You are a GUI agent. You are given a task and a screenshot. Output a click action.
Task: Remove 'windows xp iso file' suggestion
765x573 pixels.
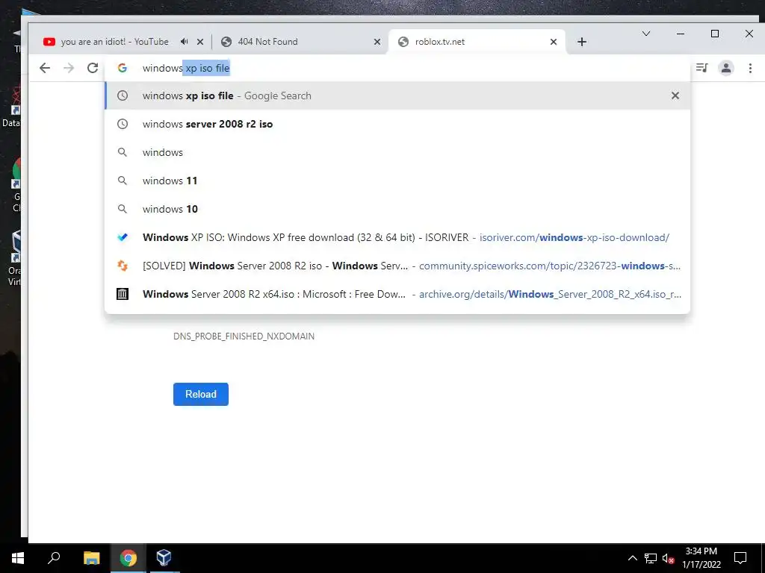(x=675, y=95)
